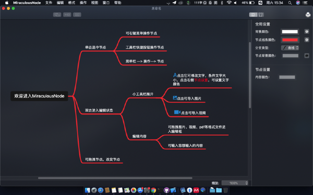The width and height of the screenshot is (313, 195).
Task: Open the 窗口 menu
Action: (106, 3)
